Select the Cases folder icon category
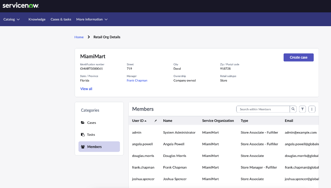The image size is (331, 188). pos(82,123)
